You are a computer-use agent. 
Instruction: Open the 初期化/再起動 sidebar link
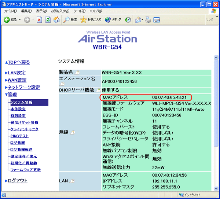tap(24, 163)
